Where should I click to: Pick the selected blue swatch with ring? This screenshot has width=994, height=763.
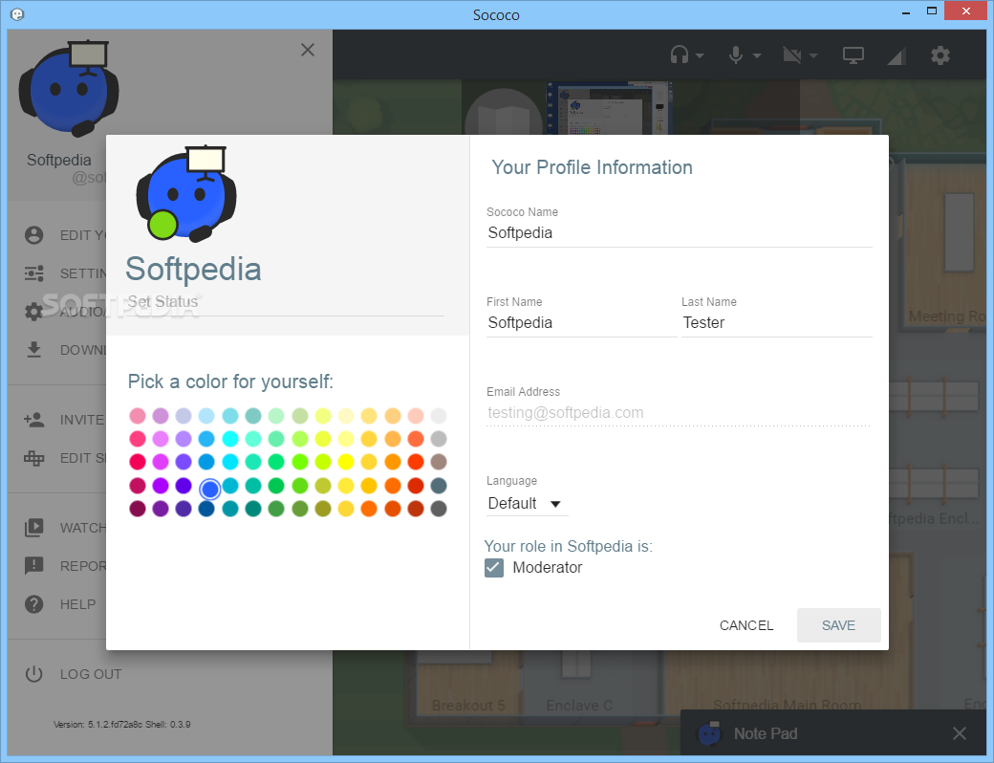tap(209, 489)
